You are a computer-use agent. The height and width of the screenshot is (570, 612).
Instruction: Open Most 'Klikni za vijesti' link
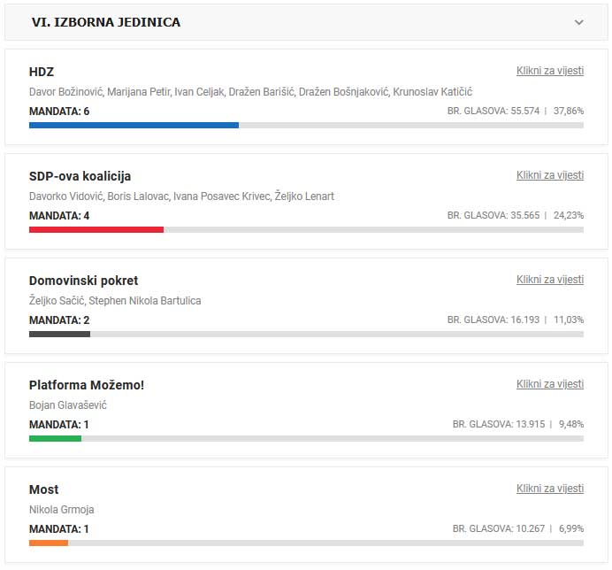(549, 489)
